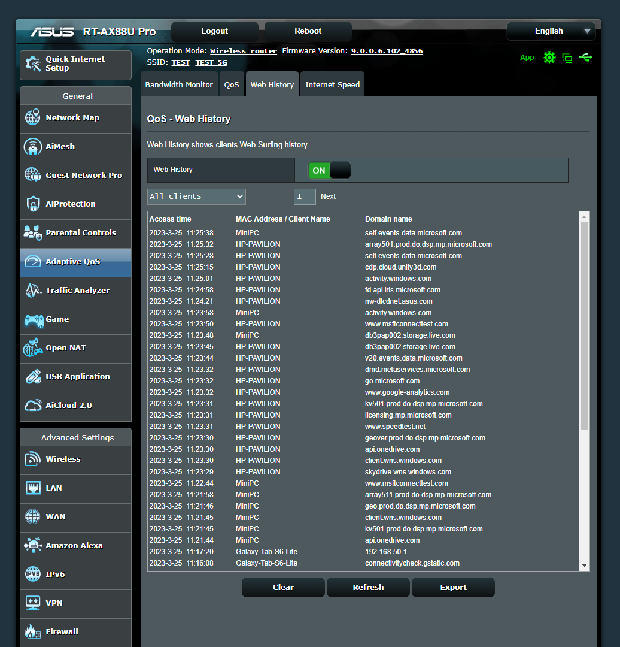
Task: Open AiProtection shield icon
Action: (x=33, y=204)
